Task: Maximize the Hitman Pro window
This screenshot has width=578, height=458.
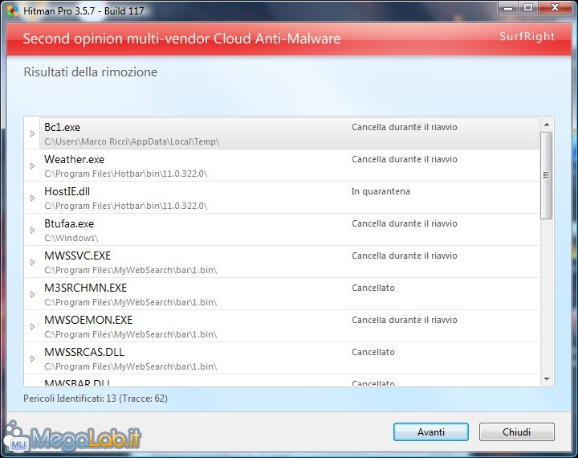Action: pos(528,8)
